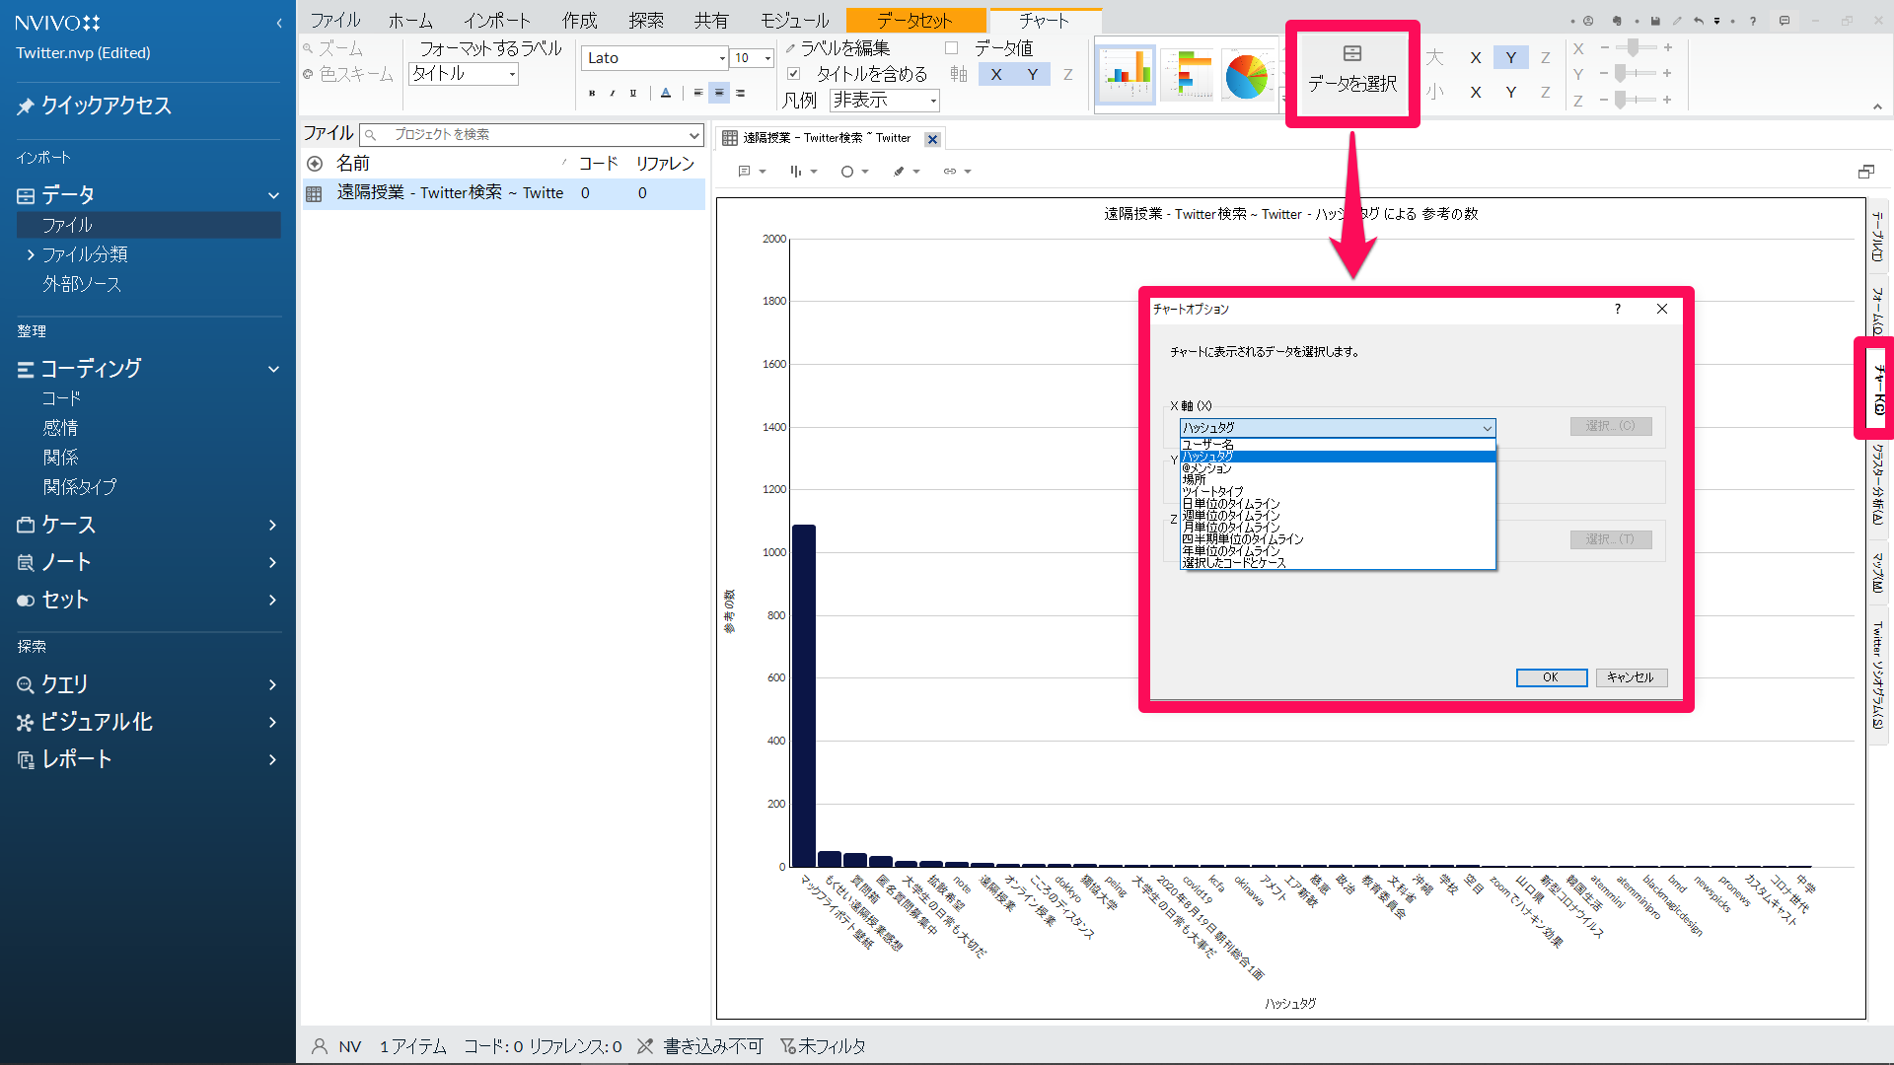1894x1065 pixels.
Task: Choose the pie chart type
Action: [x=1246, y=75]
